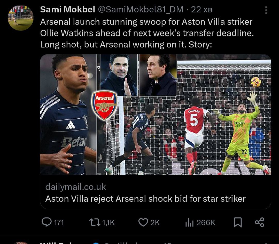Tap the share icon on the tweet
The image size is (279, 244).
click(x=259, y=222)
